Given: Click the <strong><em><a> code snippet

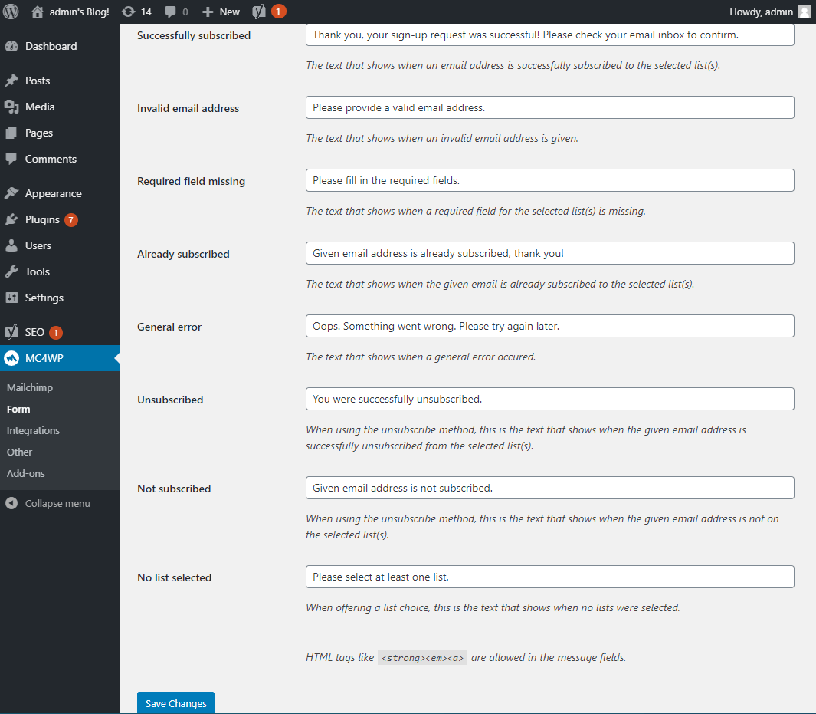Looking at the screenshot, I should (x=422, y=658).
